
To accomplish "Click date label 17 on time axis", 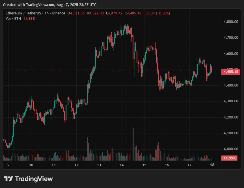I will 189,165.
